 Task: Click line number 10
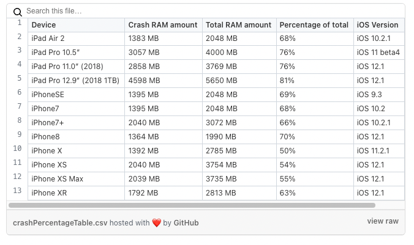click(x=17, y=148)
